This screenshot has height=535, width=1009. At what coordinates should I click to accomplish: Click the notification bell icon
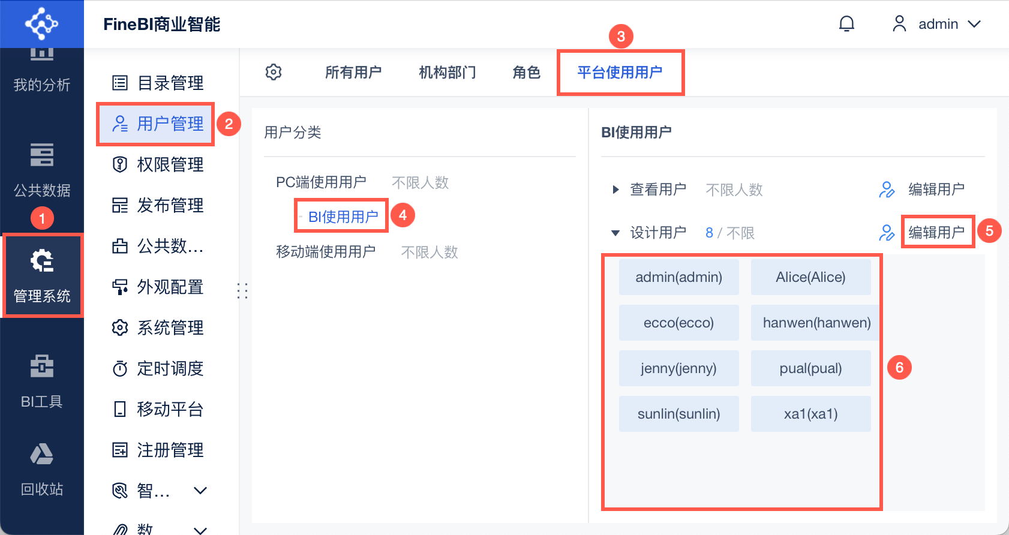point(846,24)
